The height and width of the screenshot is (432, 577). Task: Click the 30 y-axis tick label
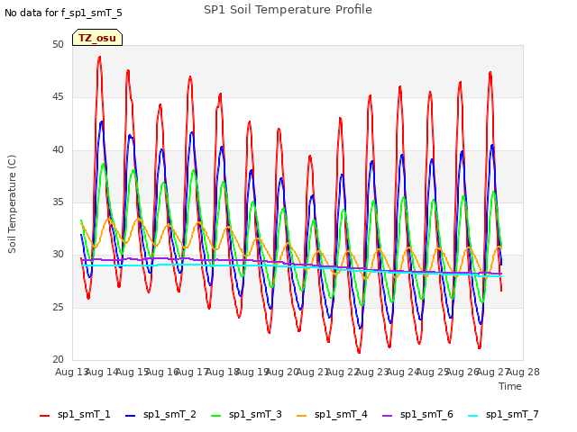click(x=58, y=254)
